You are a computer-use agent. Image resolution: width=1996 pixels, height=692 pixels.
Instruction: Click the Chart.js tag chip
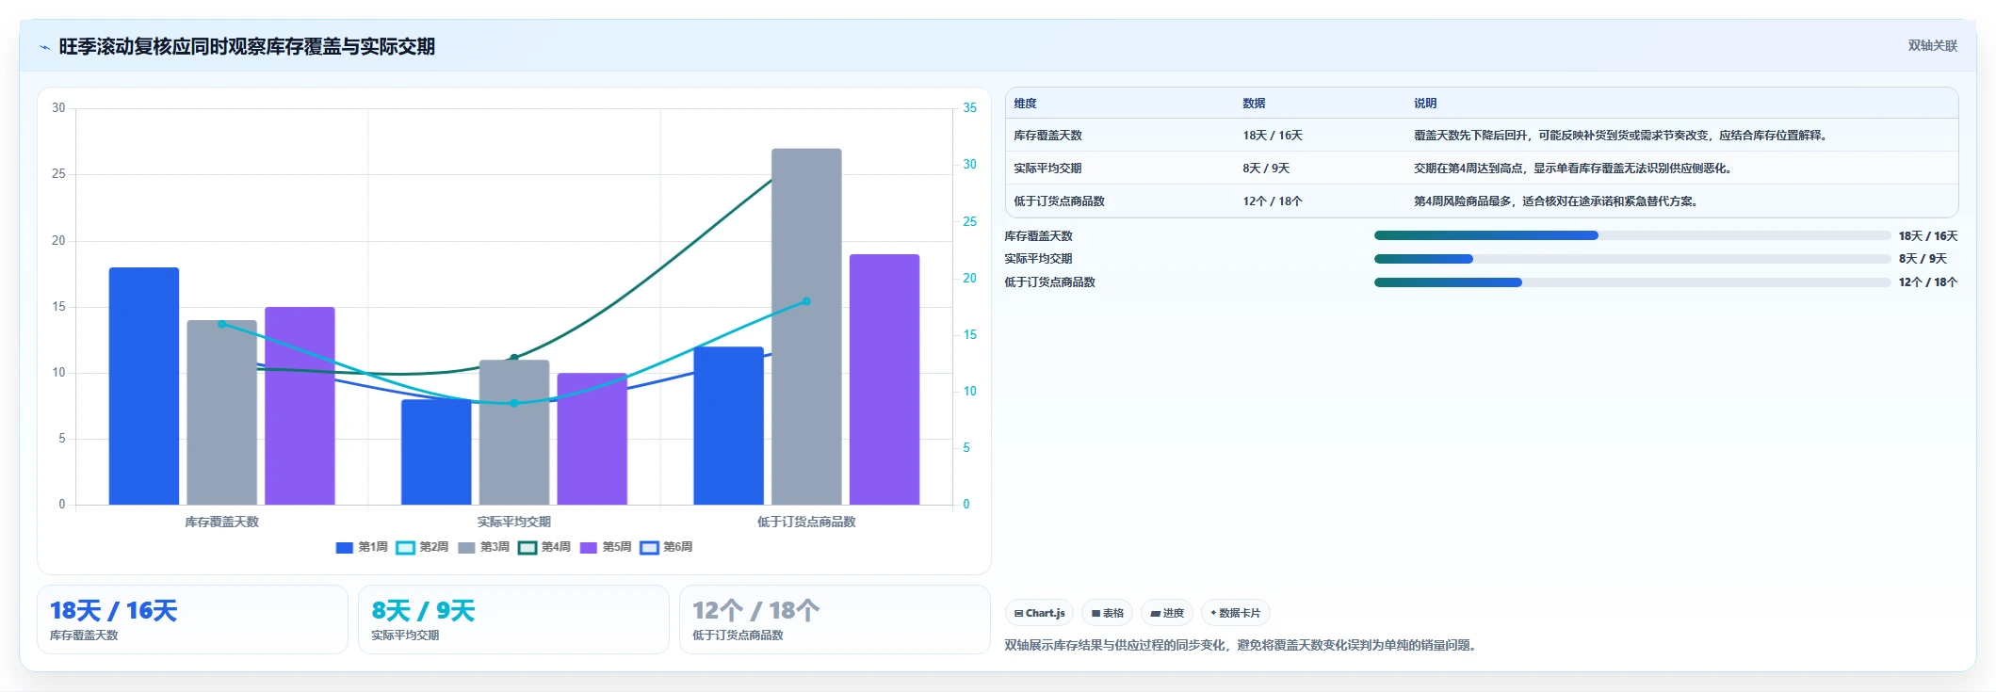1040,613
